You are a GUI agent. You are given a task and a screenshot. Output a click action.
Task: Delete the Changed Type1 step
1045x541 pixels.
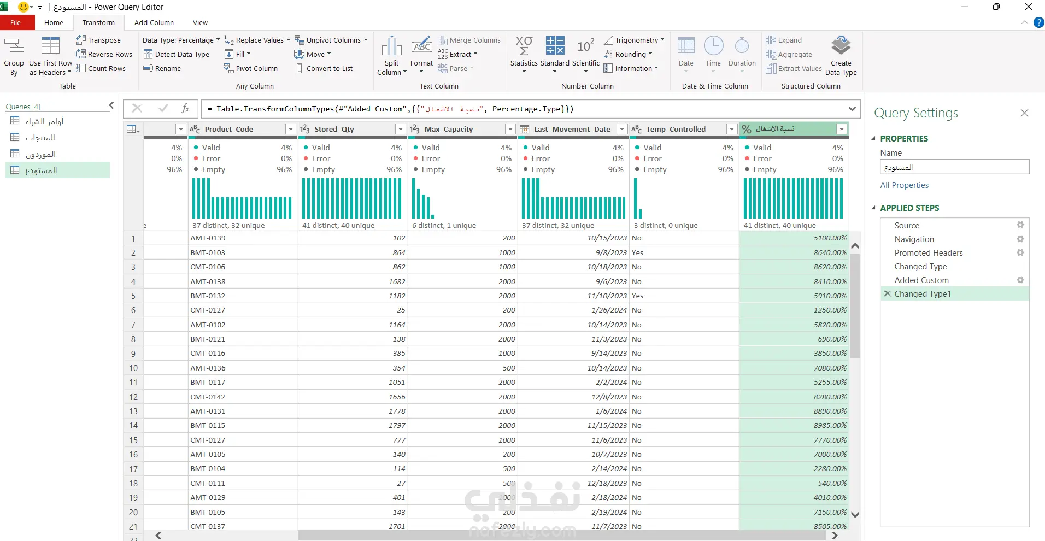(887, 293)
